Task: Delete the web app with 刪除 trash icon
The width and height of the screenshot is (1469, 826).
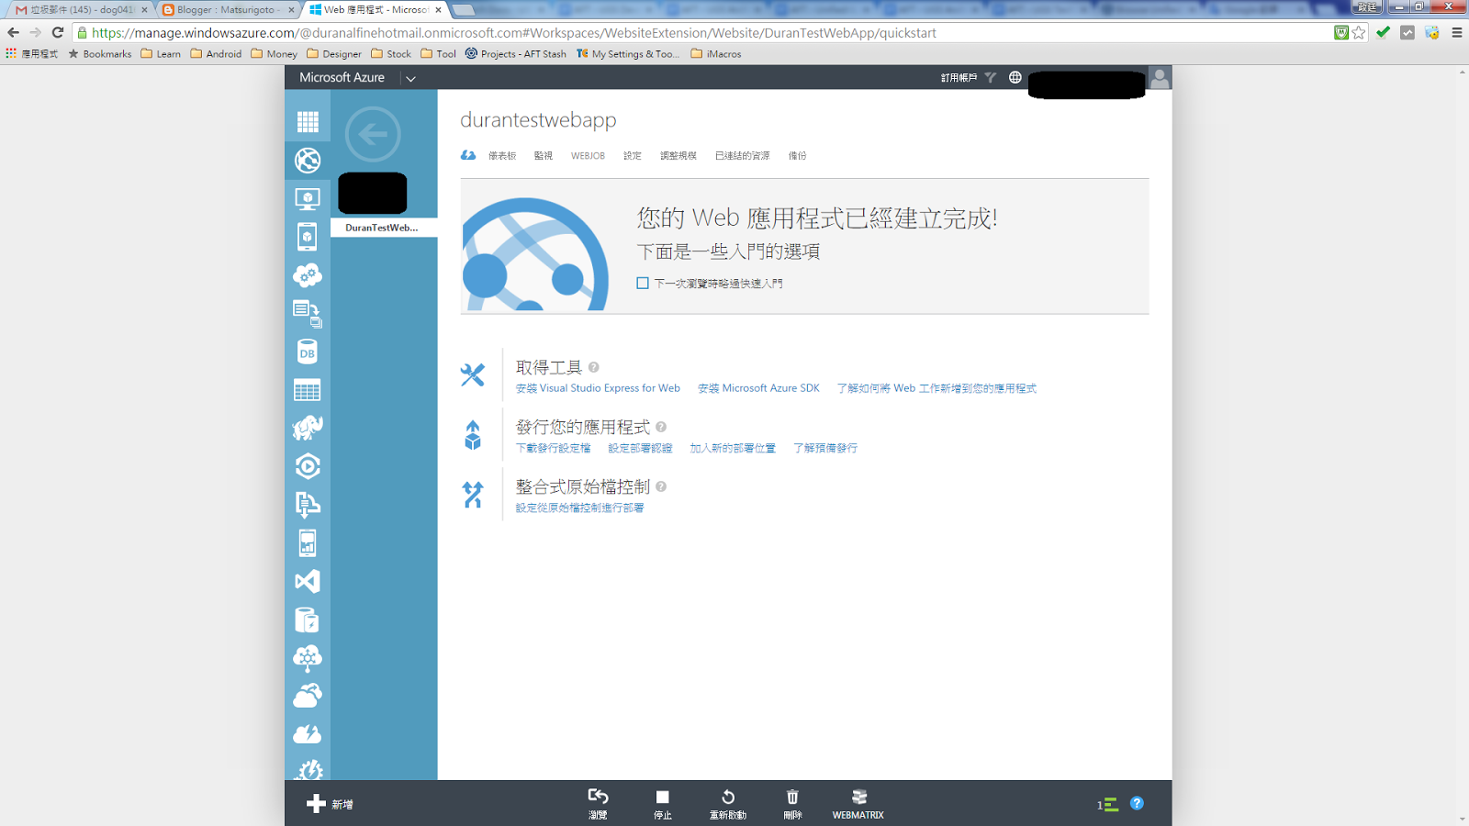Action: click(792, 803)
